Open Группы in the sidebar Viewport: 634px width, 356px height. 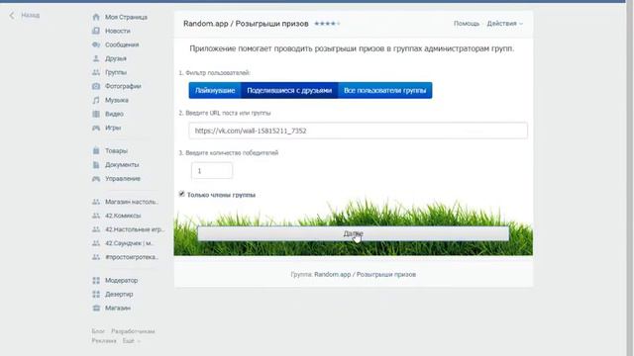pyautogui.click(x=116, y=72)
